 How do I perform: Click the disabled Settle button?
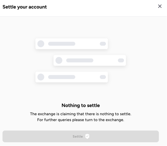point(80,136)
